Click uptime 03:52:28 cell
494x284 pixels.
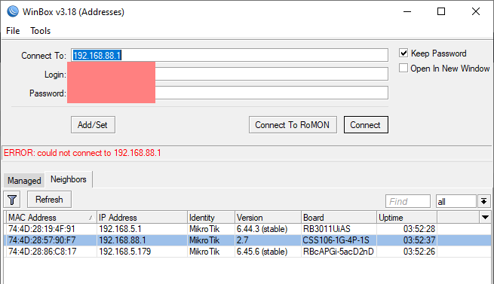pos(419,229)
